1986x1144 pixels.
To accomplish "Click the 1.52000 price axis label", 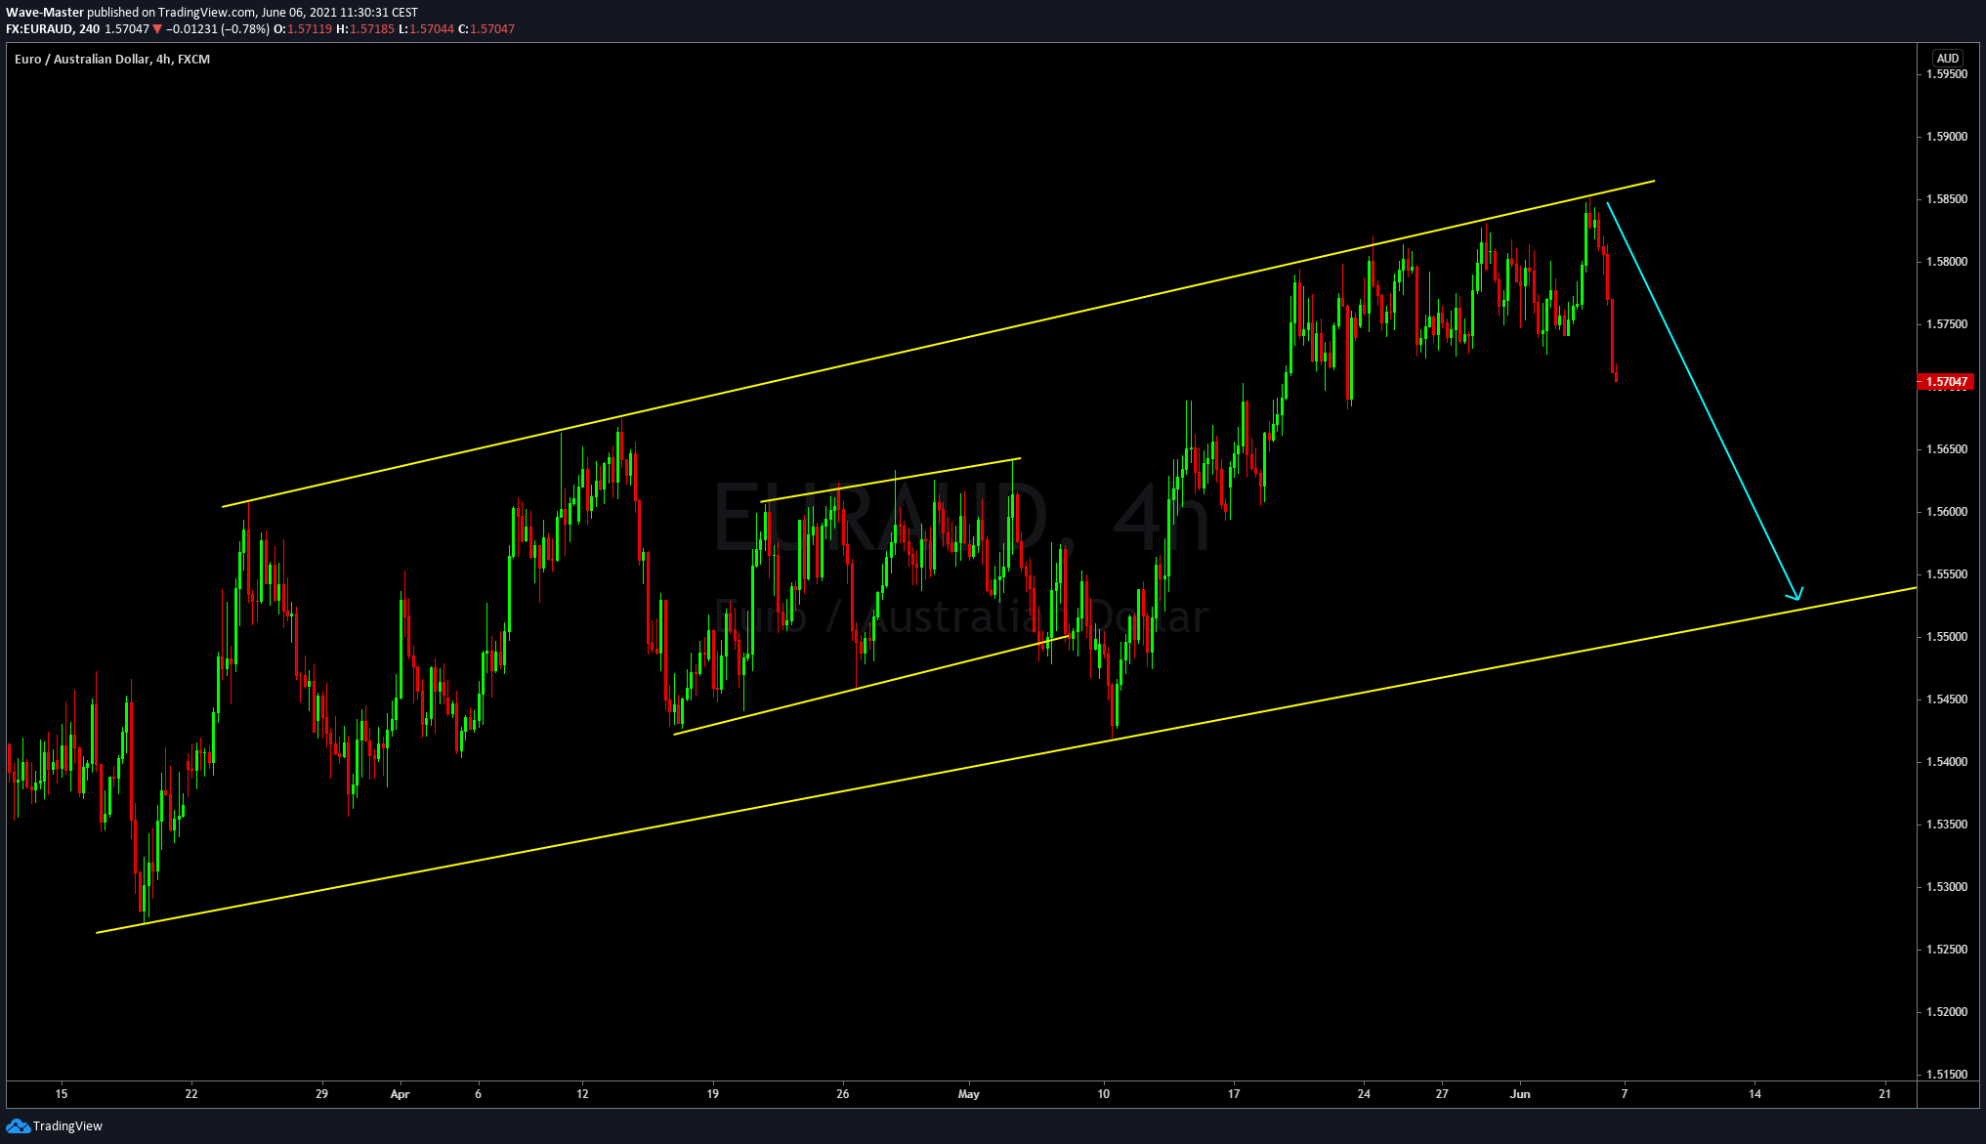I will point(1947,1012).
